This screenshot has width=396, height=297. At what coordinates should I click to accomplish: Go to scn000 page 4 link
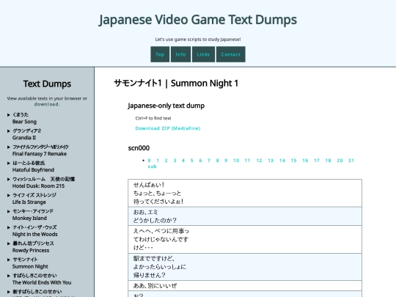pyautogui.click(x=183, y=161)
